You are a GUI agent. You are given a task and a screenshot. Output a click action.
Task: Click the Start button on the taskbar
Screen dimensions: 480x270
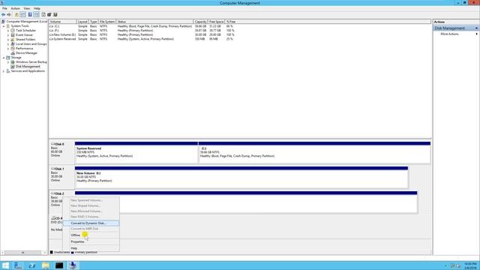click(5, 265)
